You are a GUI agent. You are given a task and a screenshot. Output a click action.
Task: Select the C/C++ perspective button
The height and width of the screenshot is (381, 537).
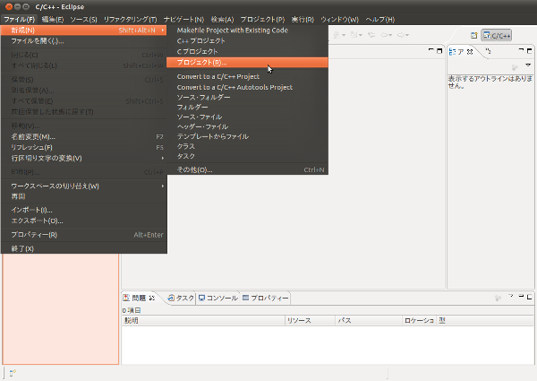coord(497,35)
